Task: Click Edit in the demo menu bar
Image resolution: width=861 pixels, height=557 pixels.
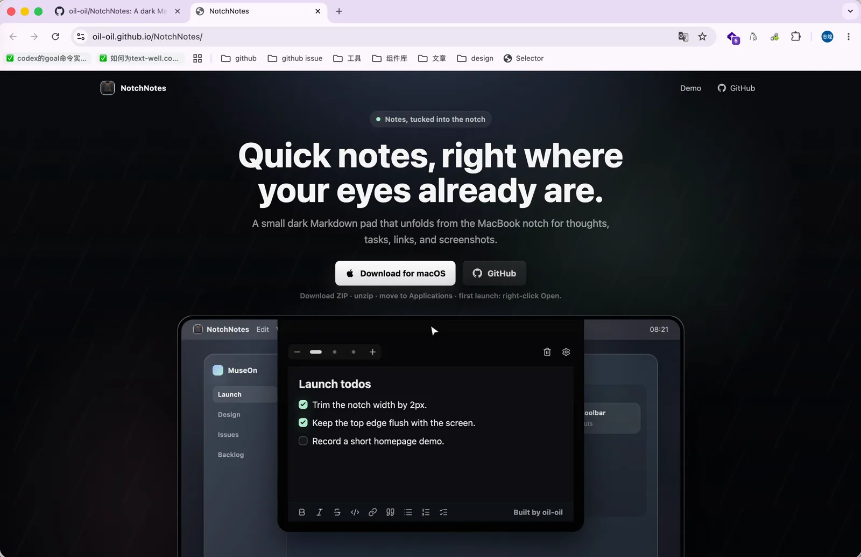Action: [263, 329]
